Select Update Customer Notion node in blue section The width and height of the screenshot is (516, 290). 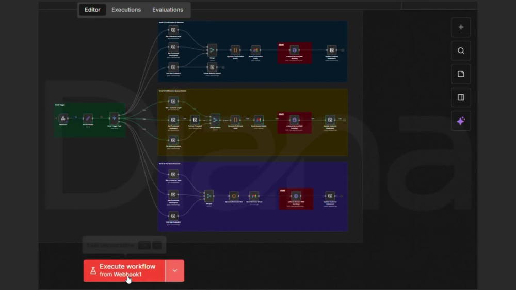click(x=332, y=50)
